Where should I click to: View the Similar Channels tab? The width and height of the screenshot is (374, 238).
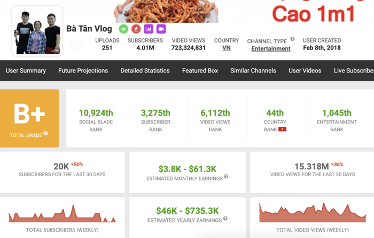tap(253, 71)
